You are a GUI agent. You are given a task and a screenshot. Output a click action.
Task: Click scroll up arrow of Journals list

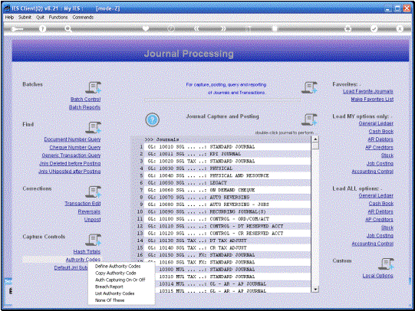[315, 139]
